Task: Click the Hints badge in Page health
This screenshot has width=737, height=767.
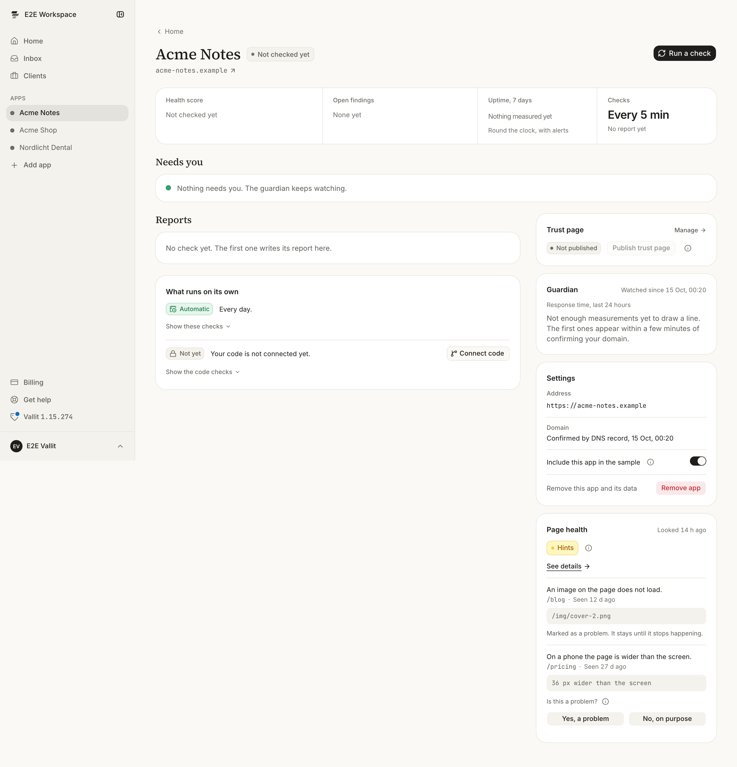Action: tap(562, 548)
